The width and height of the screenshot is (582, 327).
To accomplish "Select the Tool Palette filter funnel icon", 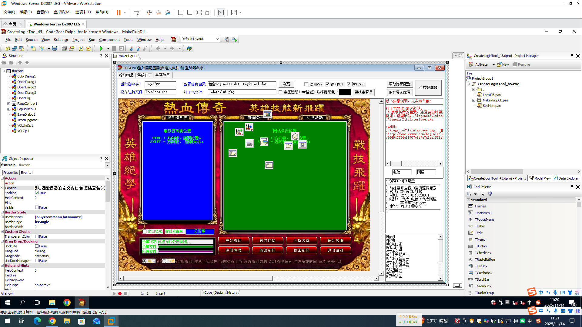I will click(490, 194).
